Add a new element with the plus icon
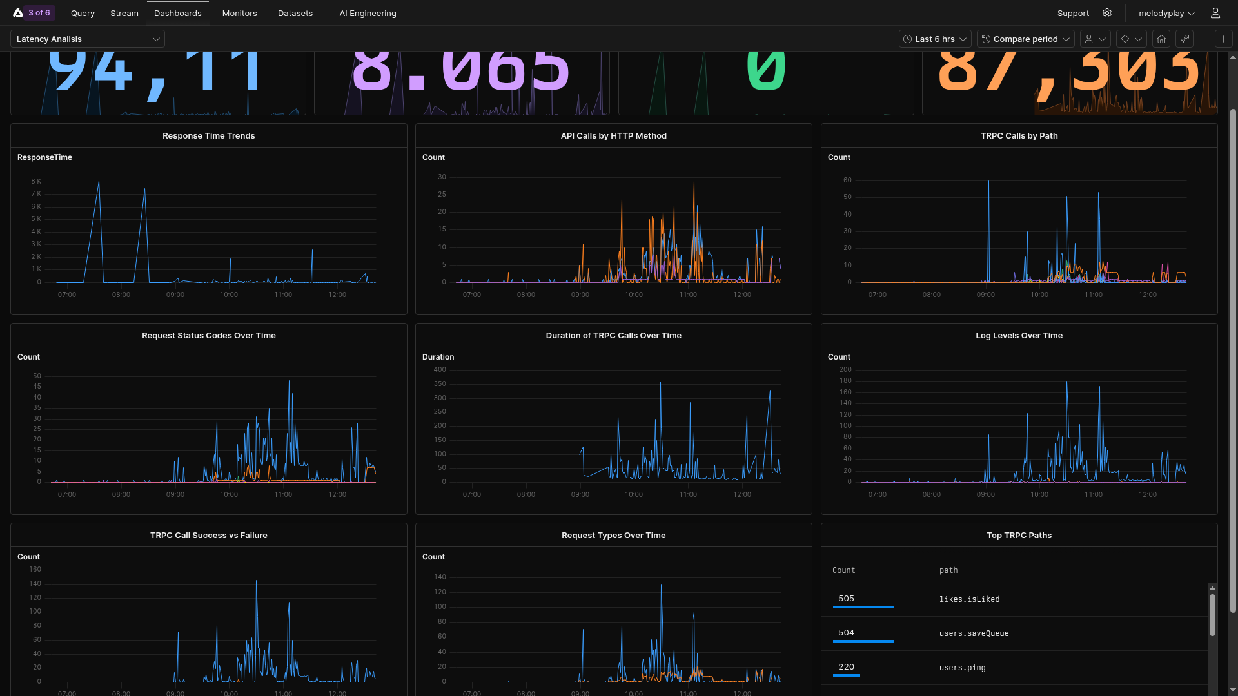This screenshot has height=696, width=1238. (1223, 39)
